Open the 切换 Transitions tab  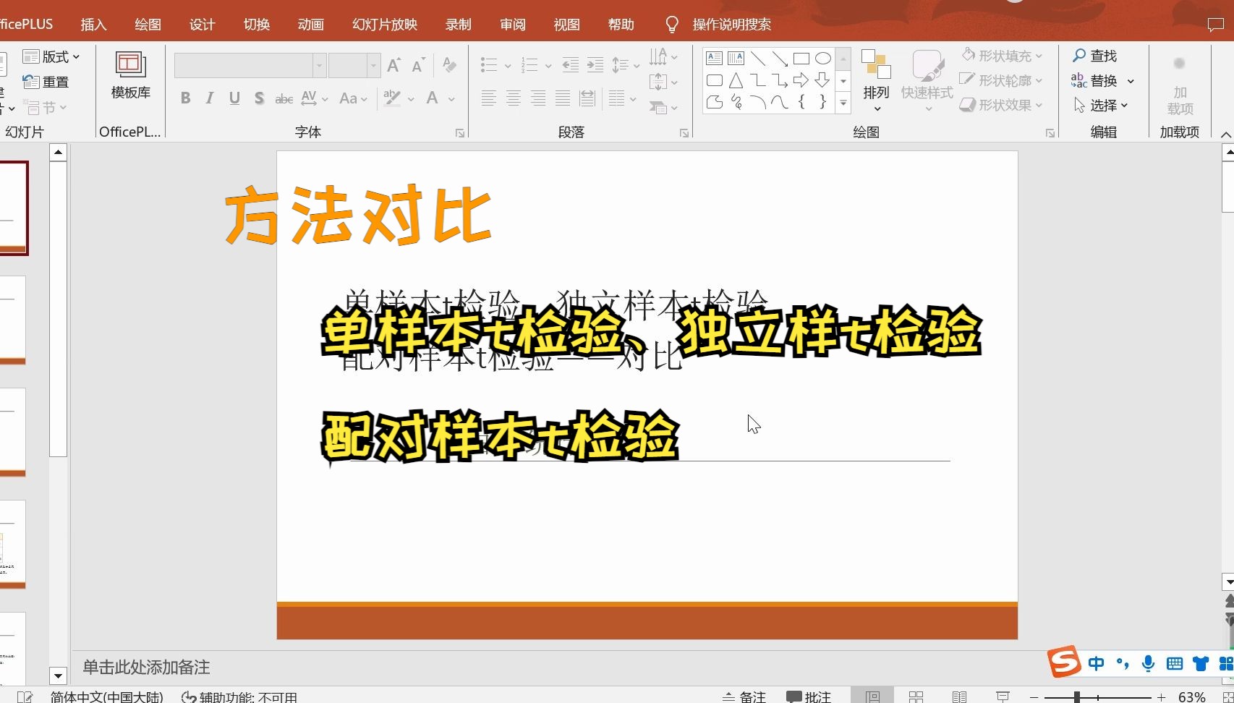pos(257,25)
